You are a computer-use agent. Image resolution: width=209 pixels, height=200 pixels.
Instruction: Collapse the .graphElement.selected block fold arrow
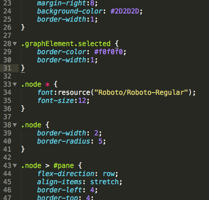[15, 44]
